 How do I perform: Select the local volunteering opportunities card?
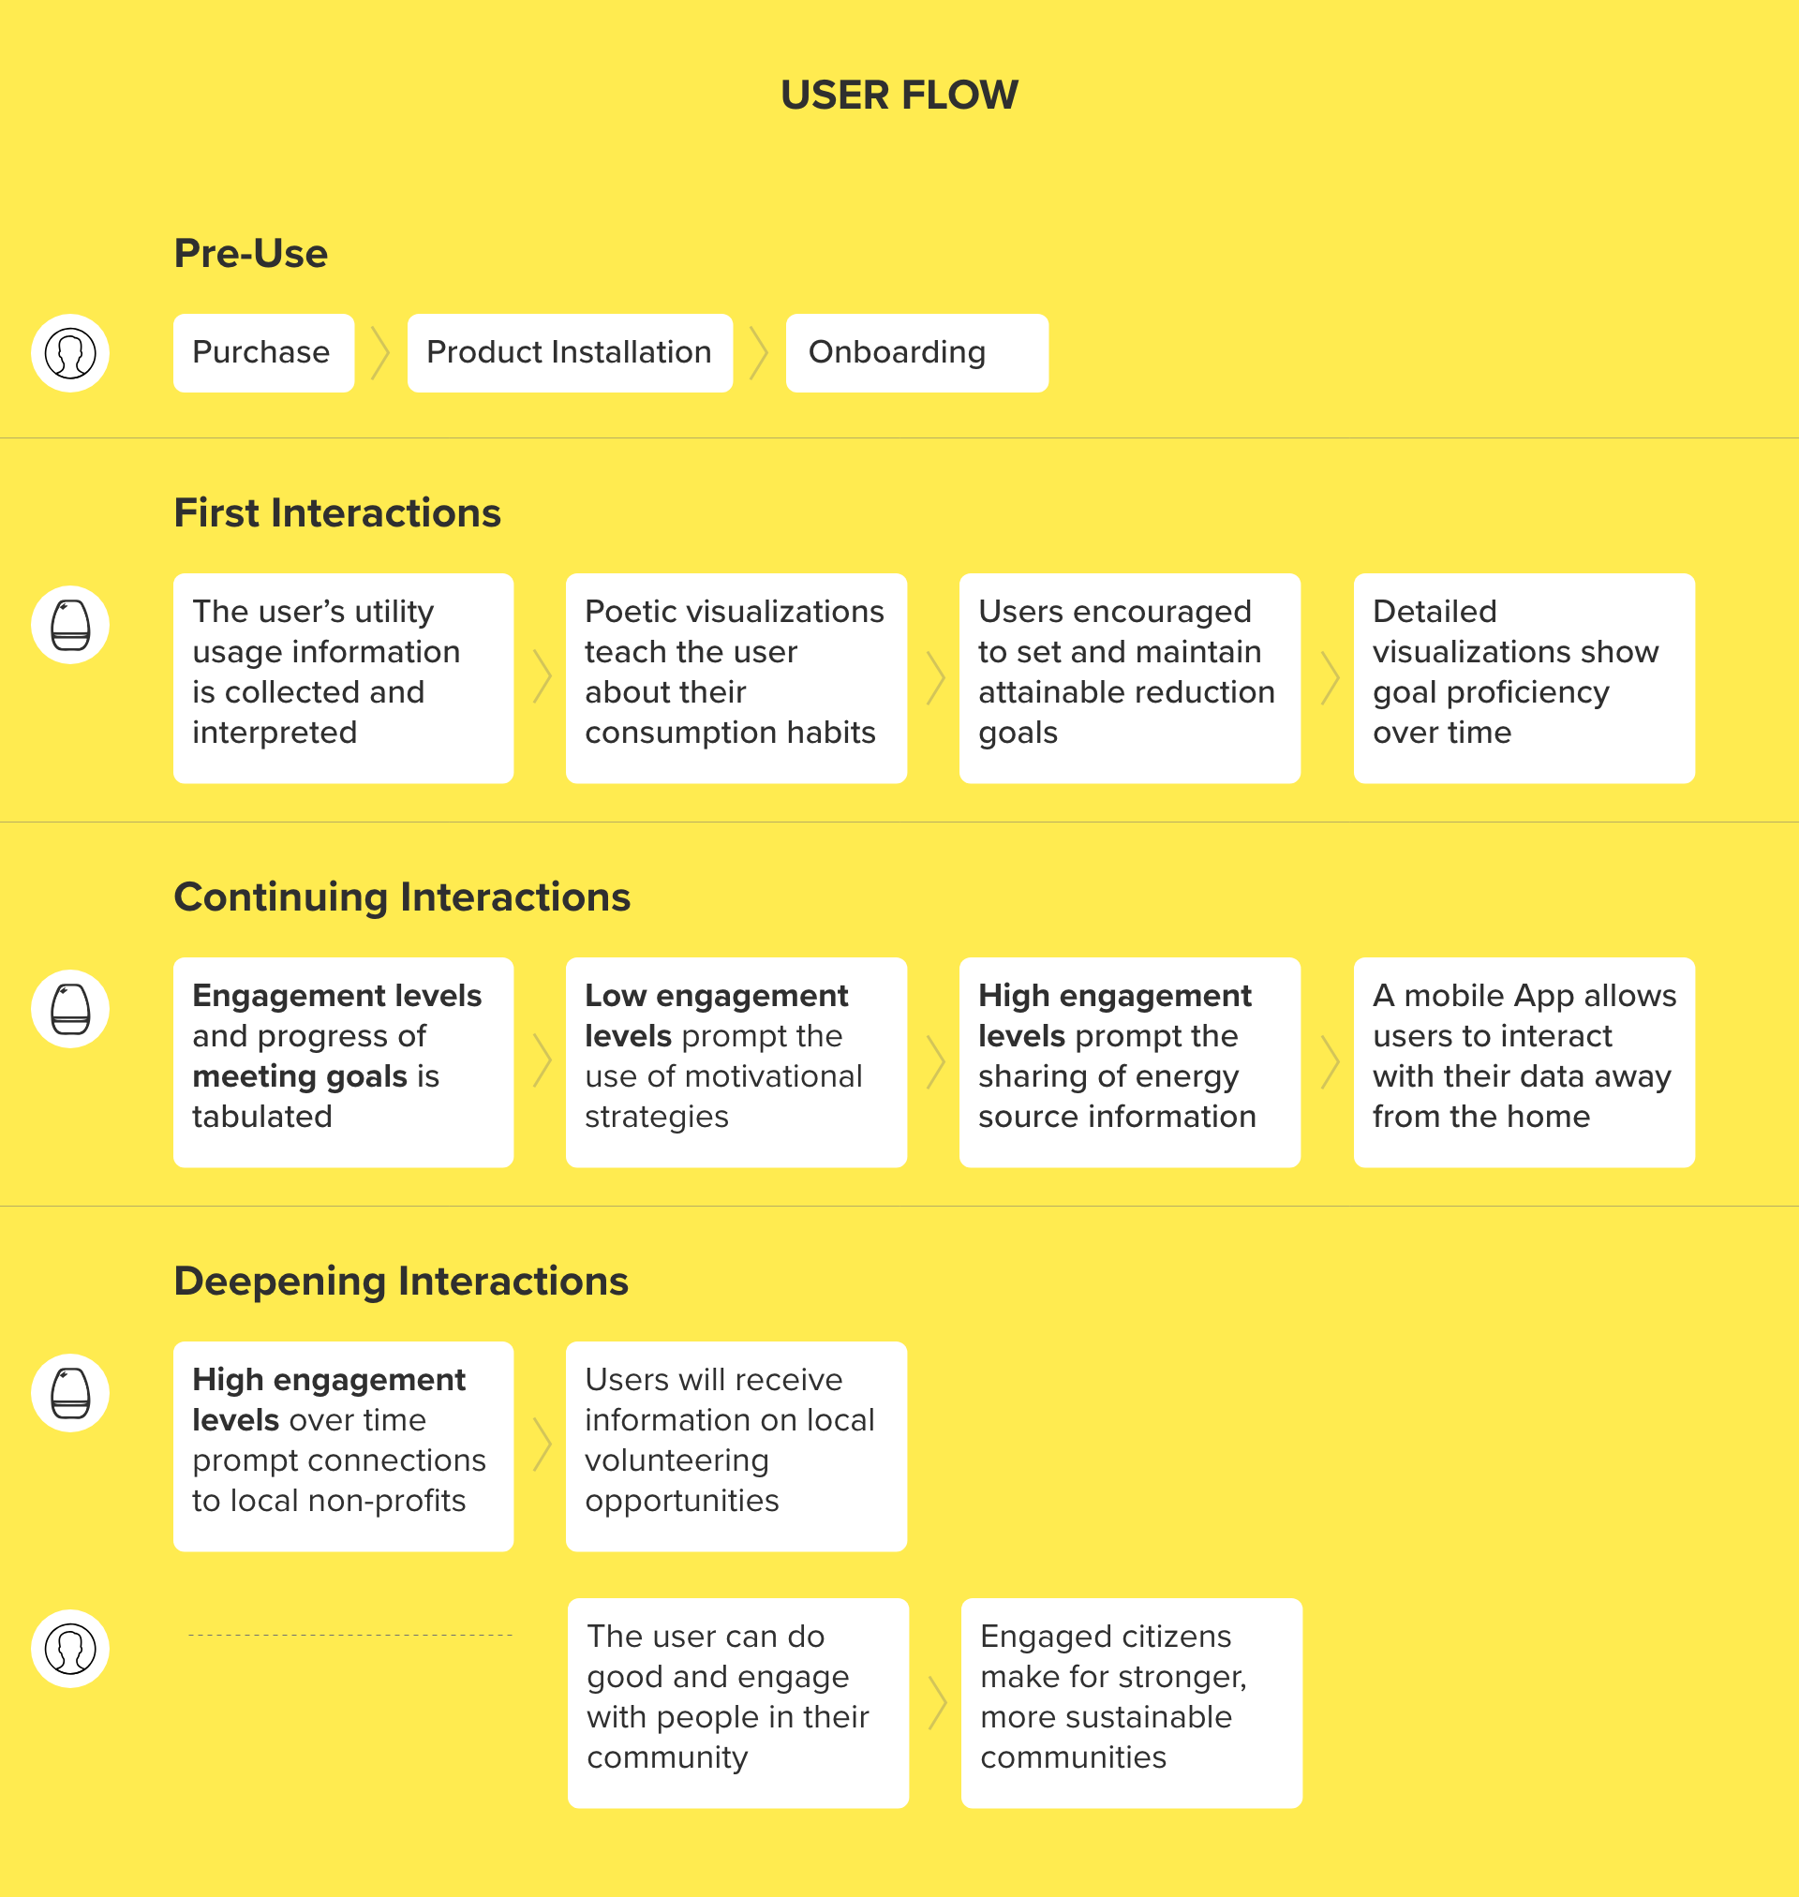point(736,1446)
